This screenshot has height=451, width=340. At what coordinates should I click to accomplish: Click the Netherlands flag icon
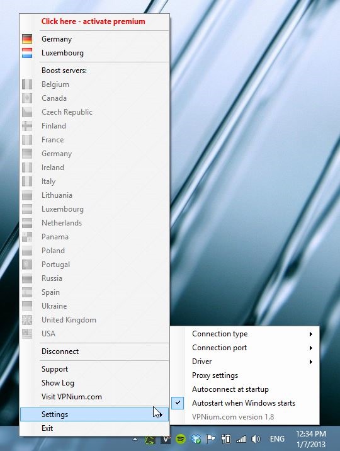point(27,222)
